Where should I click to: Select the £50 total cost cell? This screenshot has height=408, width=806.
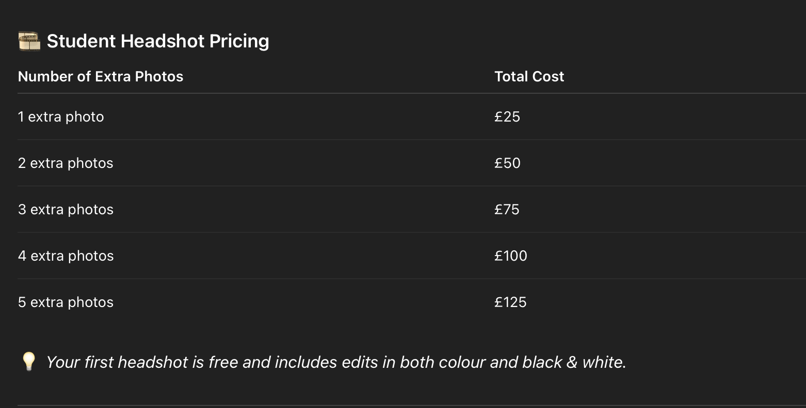click(x=507, y=163)
